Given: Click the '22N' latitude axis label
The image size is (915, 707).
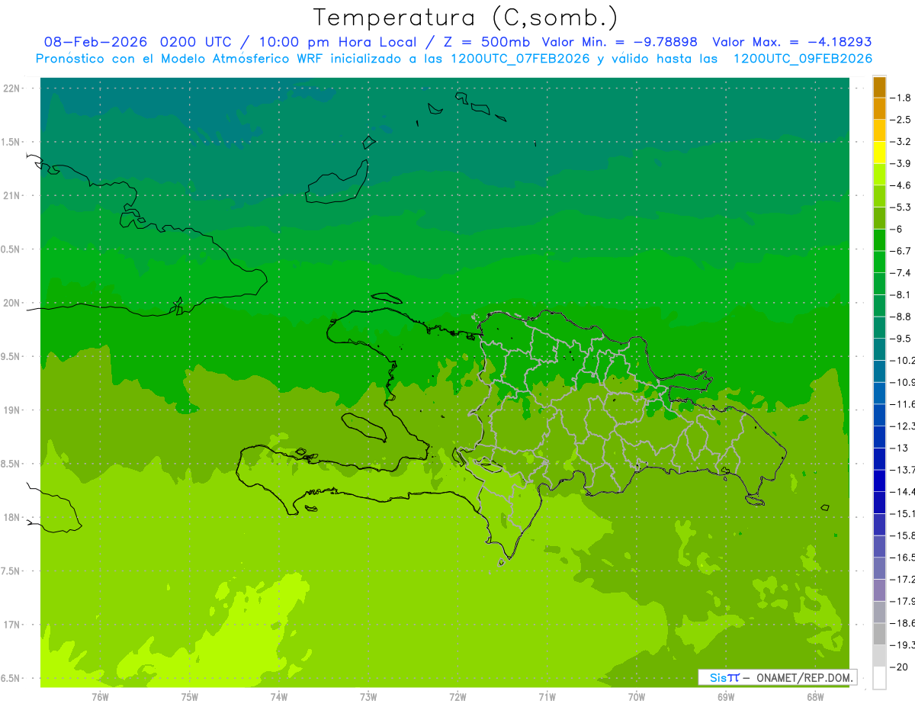Looking at the screenshot, I should (x=11, y=88).
